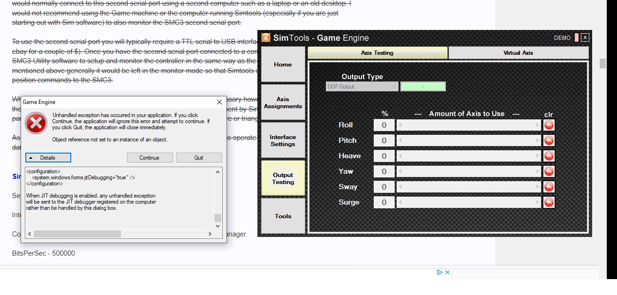Increase Heave with the slider's right arrow

537,156
